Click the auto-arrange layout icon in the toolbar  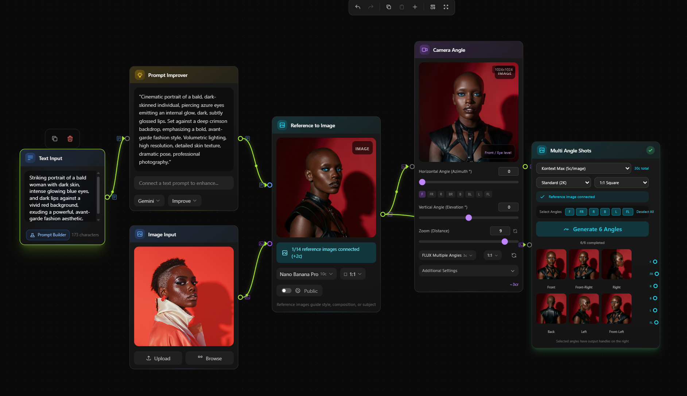[433, 7]
